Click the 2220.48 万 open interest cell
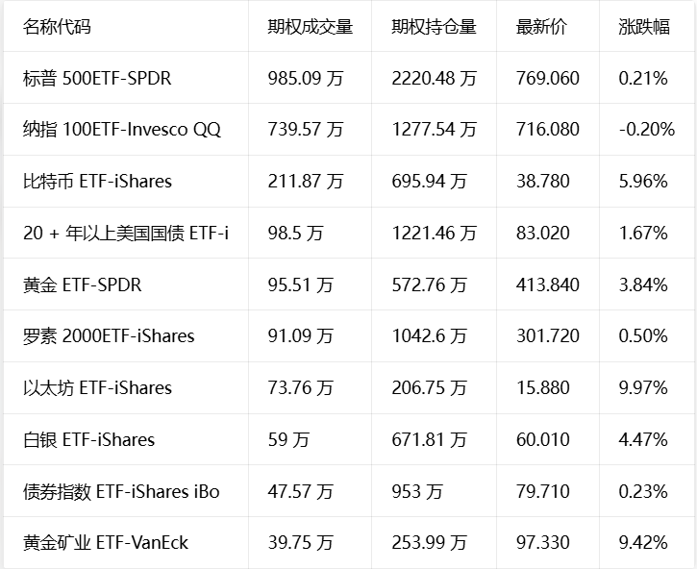 click(434, 78)
